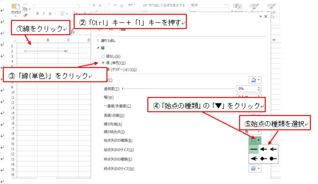This screenshot has height=184, width=318.
Task: Click the 線の先端(A) label
Action: pyautogui.click(x=113, y=124)
